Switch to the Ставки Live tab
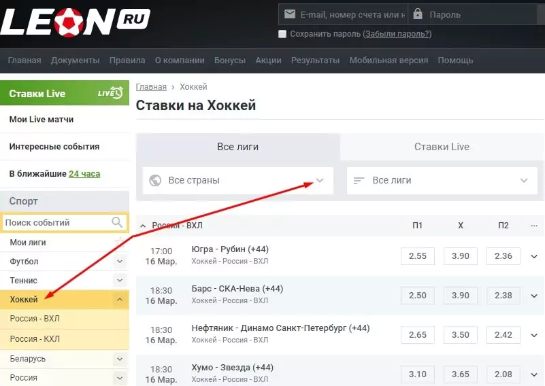 click(x=442, y=147)
